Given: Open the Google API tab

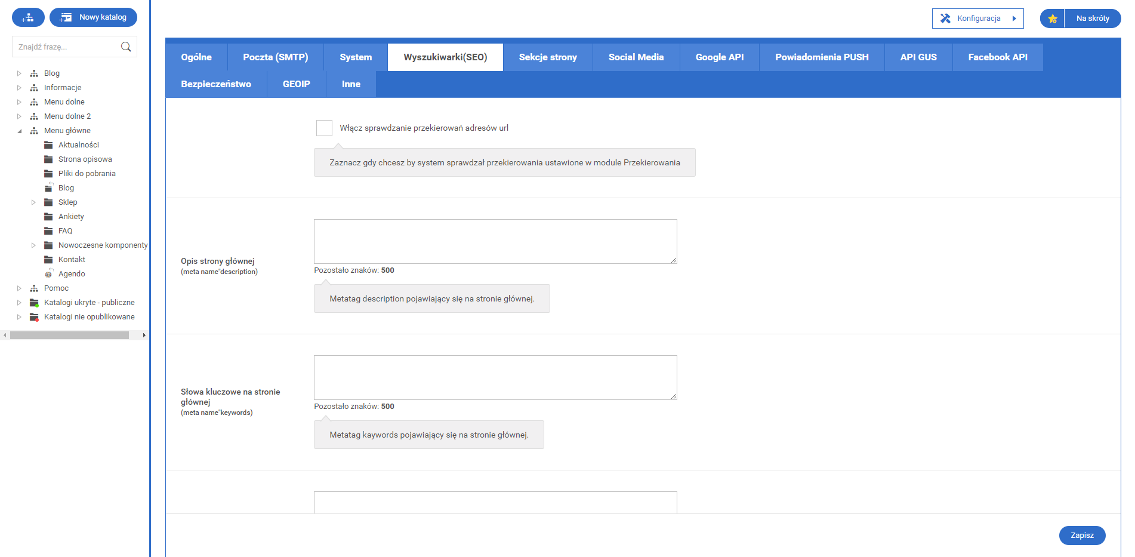Looking at the screenshot, I should pos(719,57).
